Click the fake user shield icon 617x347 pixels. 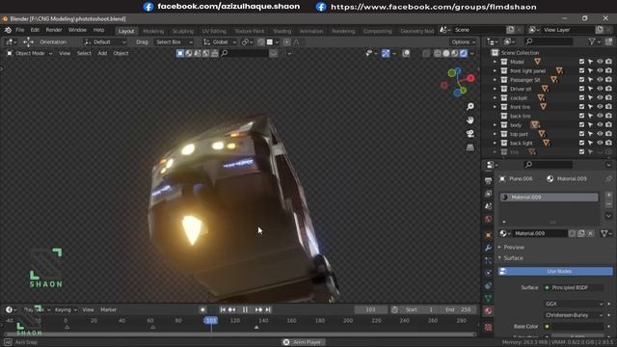(x=572, y=233)
